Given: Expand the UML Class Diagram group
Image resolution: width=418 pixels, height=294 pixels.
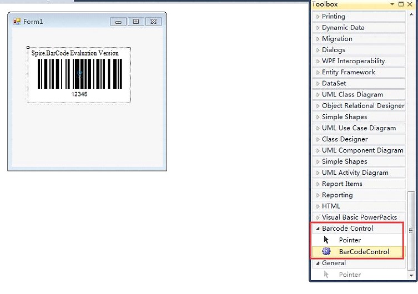Looking at the screenshot, I should [318, 95].
